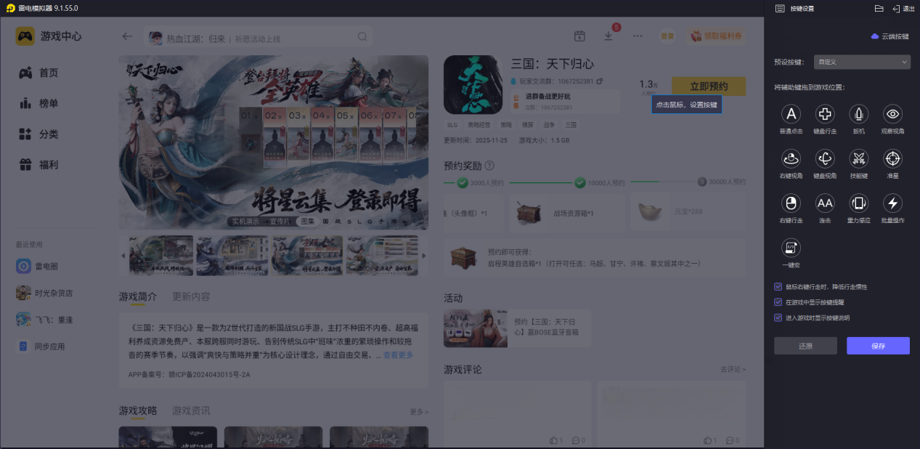
Task: Click the 三国:天下归心 game icon
Action: click(473, 85)
